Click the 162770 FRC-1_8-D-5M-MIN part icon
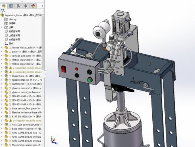This screenshot has width=195, height=147. (6, 84)
